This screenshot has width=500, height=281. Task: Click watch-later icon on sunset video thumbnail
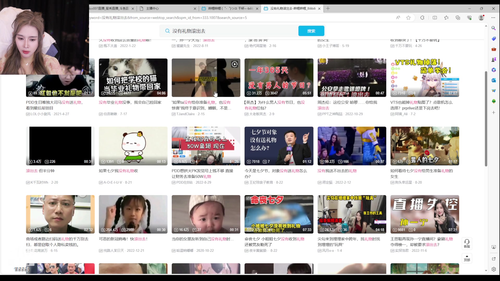(235, 64)
